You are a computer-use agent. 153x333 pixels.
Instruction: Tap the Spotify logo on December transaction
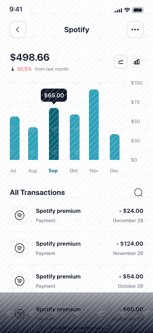20,215
